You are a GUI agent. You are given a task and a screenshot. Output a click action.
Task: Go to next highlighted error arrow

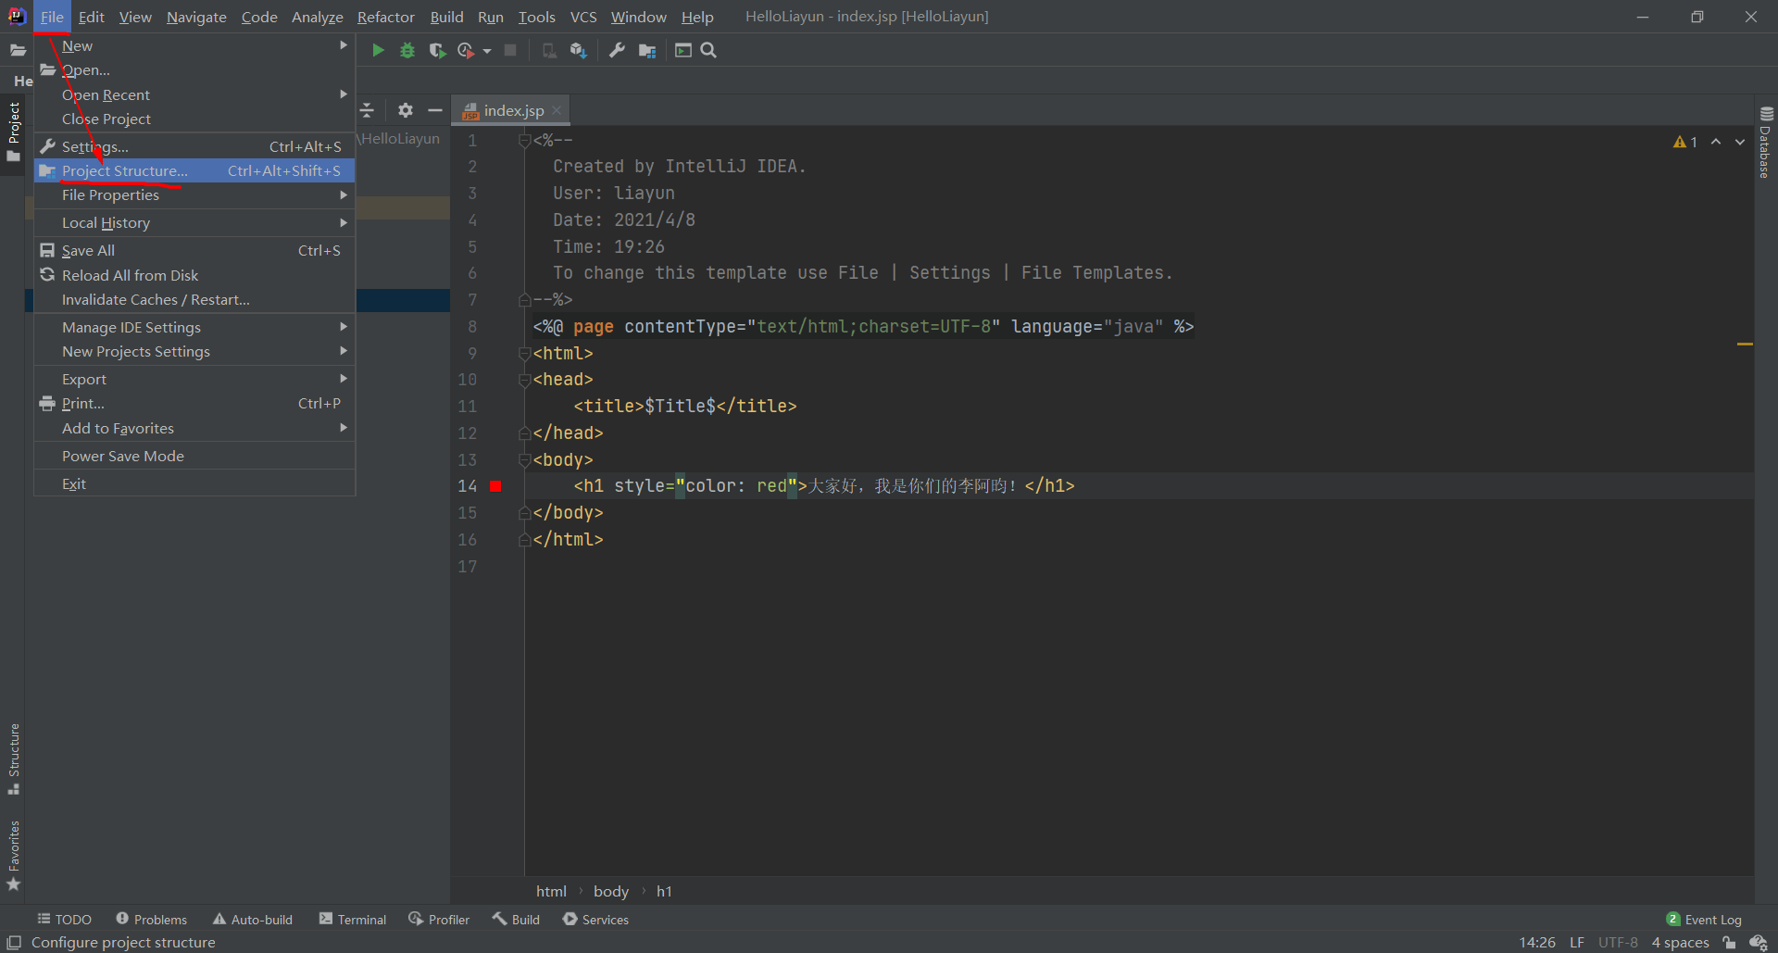click(x=1740, y=142)
